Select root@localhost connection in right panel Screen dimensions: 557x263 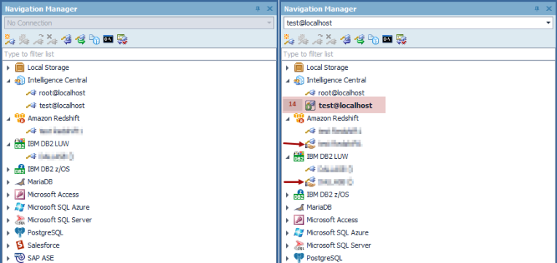point(341,93)
